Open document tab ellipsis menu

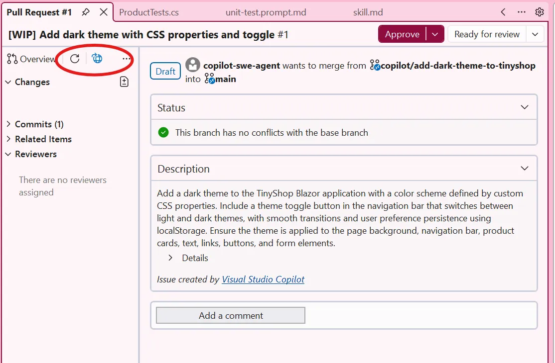[x=522, y=12]
